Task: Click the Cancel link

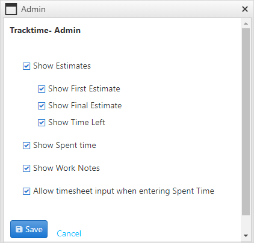Action: 69,233
